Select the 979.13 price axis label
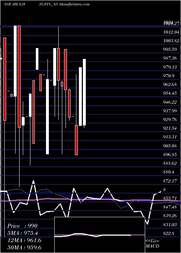Screen dimensions: 181x253 pyautogui.click(x=170, y=67)
